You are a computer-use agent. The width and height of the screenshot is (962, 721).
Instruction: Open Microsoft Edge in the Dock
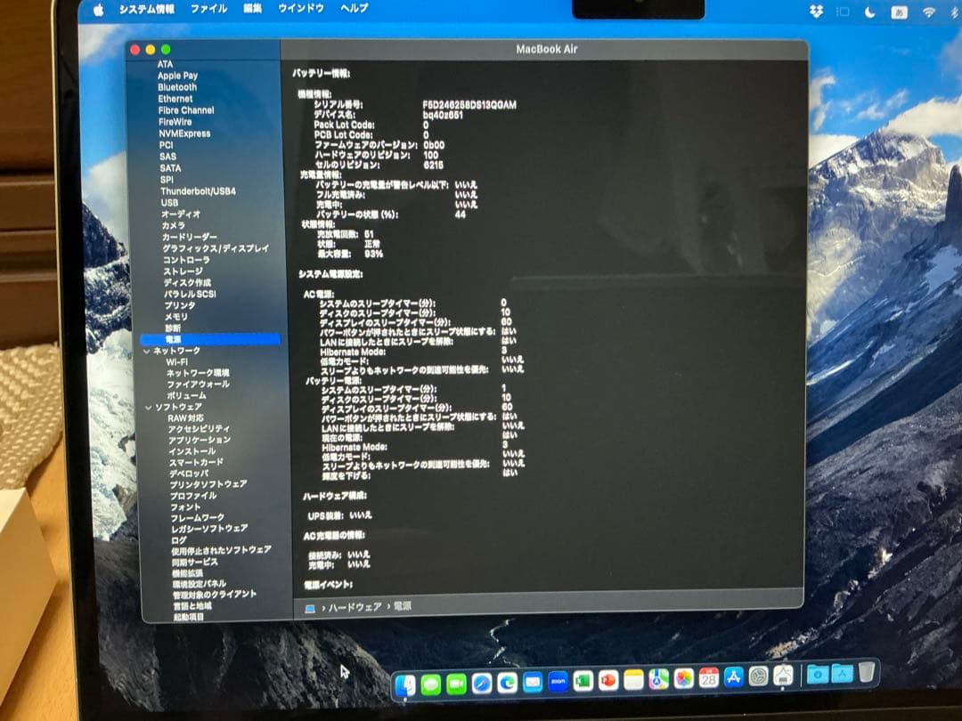click(x=507, y=682)
